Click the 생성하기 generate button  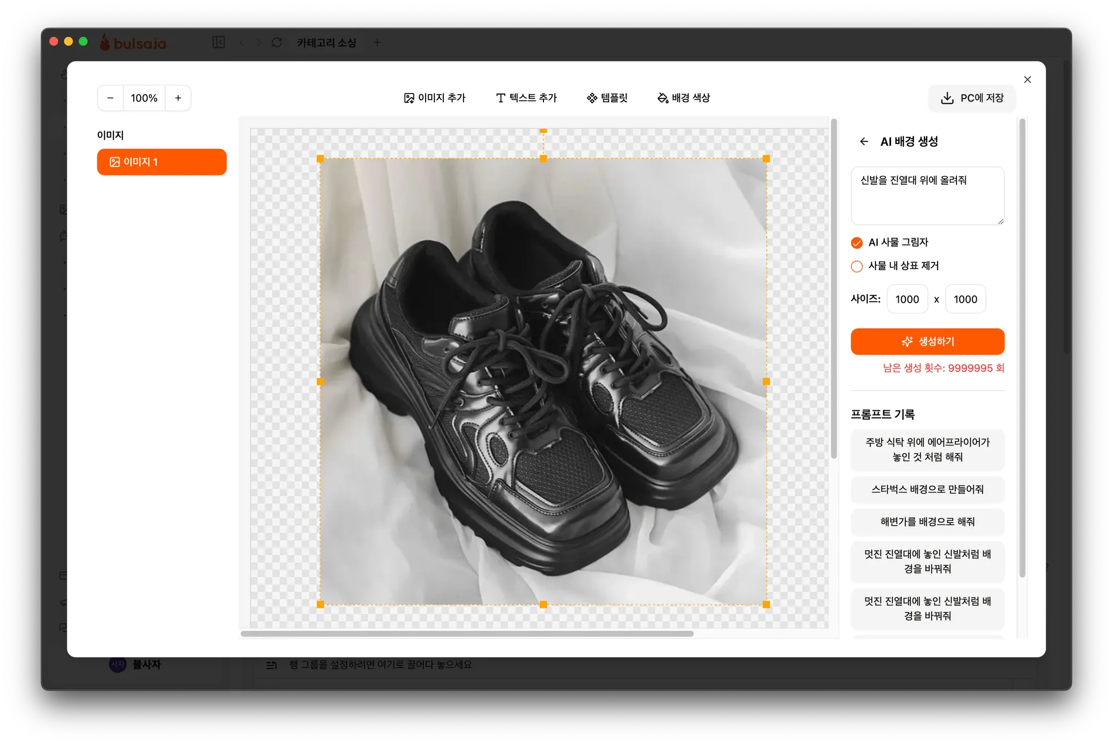927,342
